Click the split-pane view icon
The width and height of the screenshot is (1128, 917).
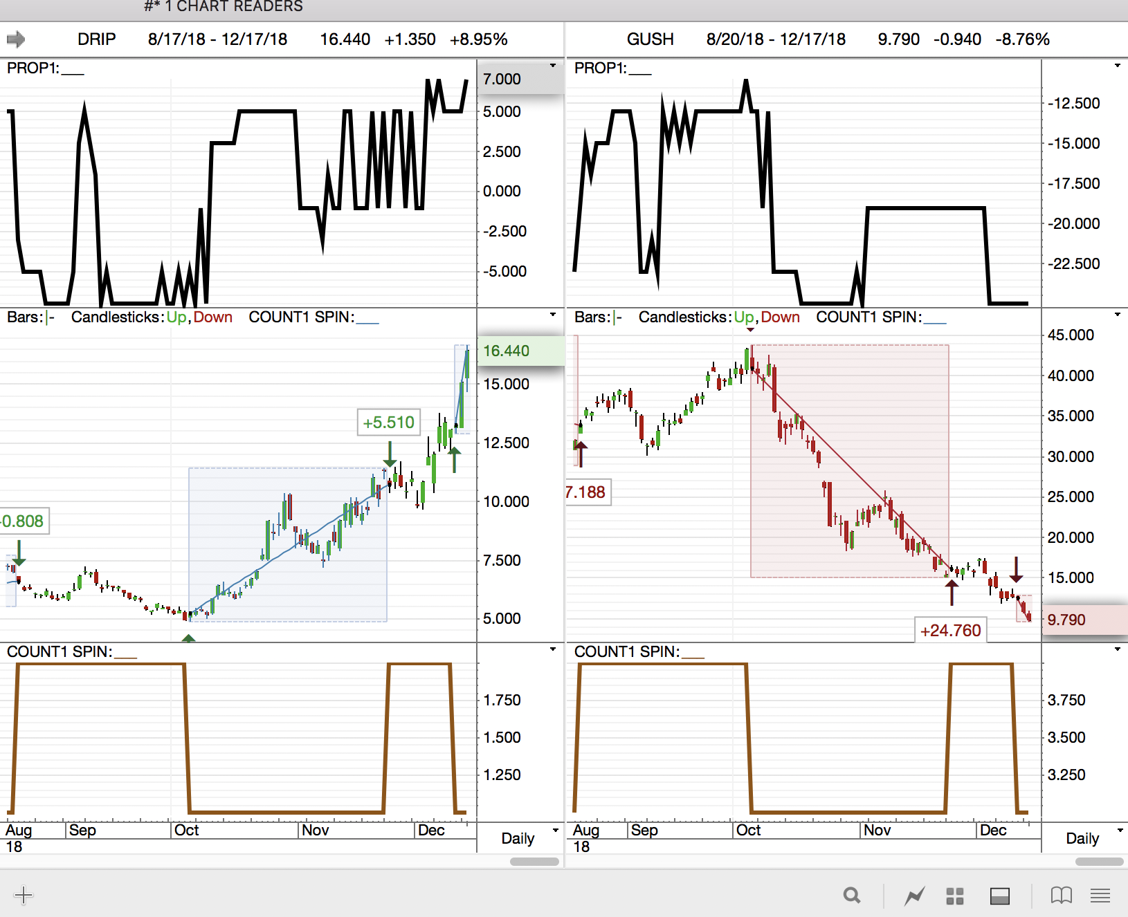pos(1001,896)
